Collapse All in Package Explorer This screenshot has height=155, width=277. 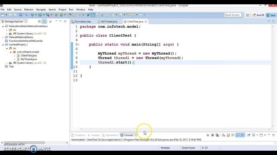[39, 22]
